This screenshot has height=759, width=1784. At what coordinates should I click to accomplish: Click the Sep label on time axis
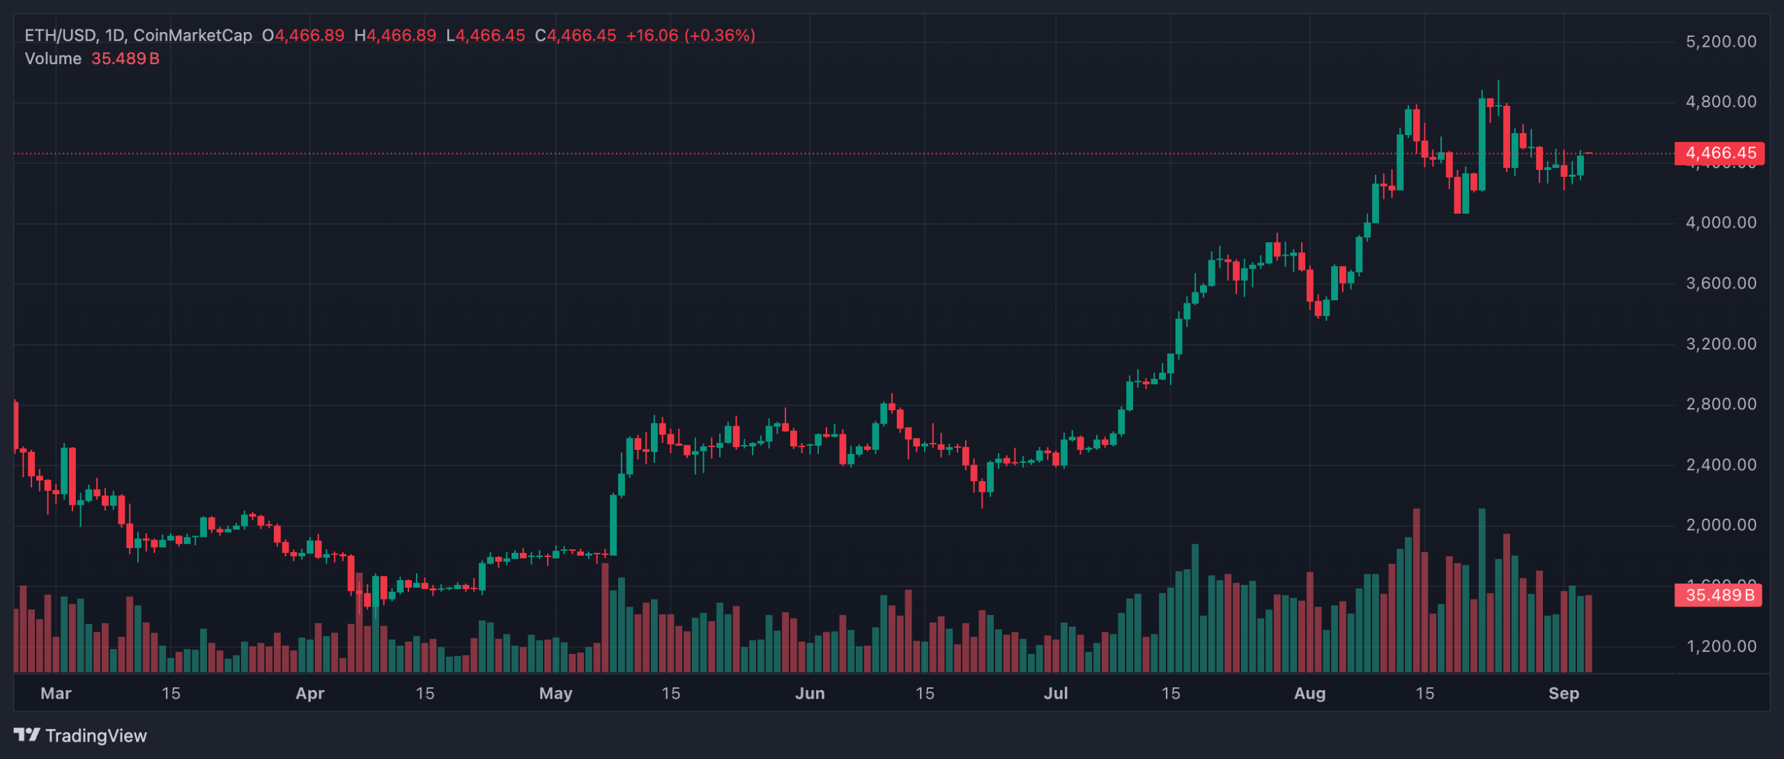coord(1563,693)
